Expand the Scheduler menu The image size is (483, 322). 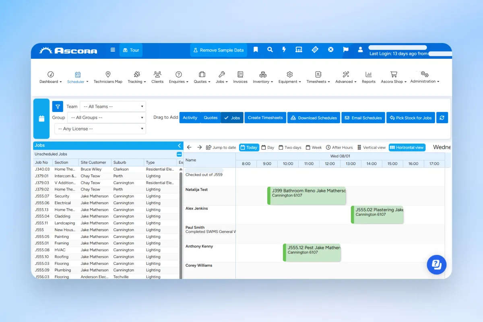pos(78,78)
